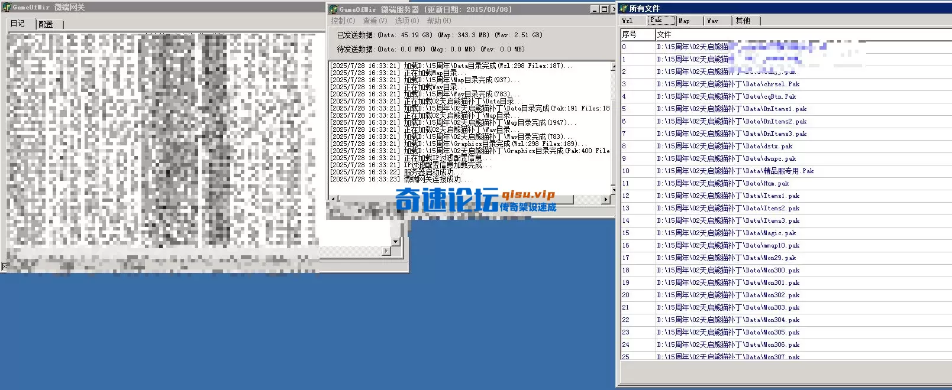Open the 帮助(H) menu in 微端服务器
Image resolution: width=952 pixels, height=390 pixels.
pos(439,21)
